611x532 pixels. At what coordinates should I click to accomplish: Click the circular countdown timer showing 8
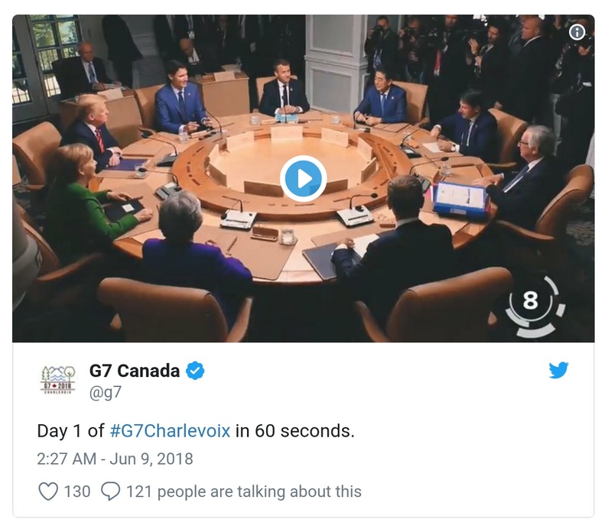point(531,301)
